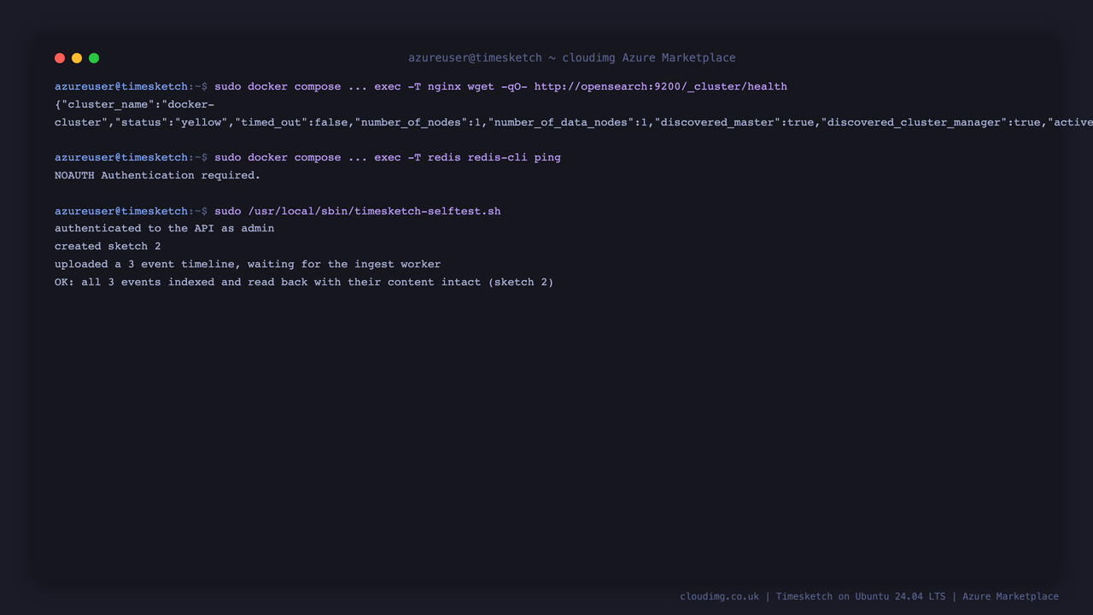This screenshot has height=615, width=1093.
Task: Select the wget opensearch cluster health command
Action: click(x=500, y=86)
